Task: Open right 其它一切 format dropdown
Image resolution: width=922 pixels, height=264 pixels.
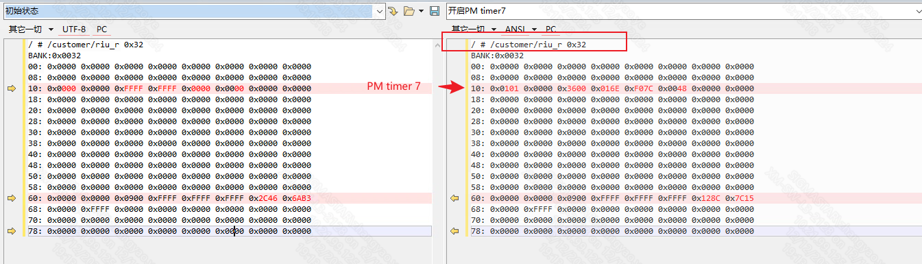Action: click(x=474, y=29)
